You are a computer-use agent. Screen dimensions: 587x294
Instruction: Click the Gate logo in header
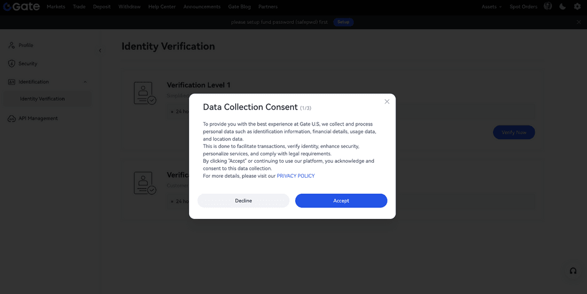(21, 7)
